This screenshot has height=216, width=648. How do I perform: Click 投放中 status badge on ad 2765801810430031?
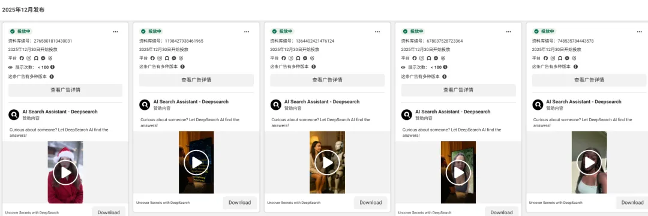pyautogui.click(x=20, y=31)
